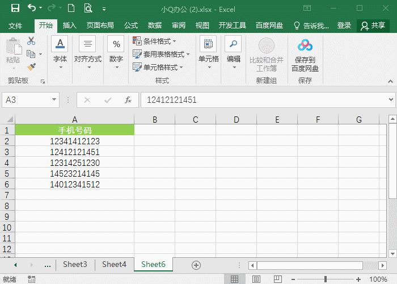397x284 pixels.
Task: Switch to Page Layout view icon
Action: click(256, 279)
